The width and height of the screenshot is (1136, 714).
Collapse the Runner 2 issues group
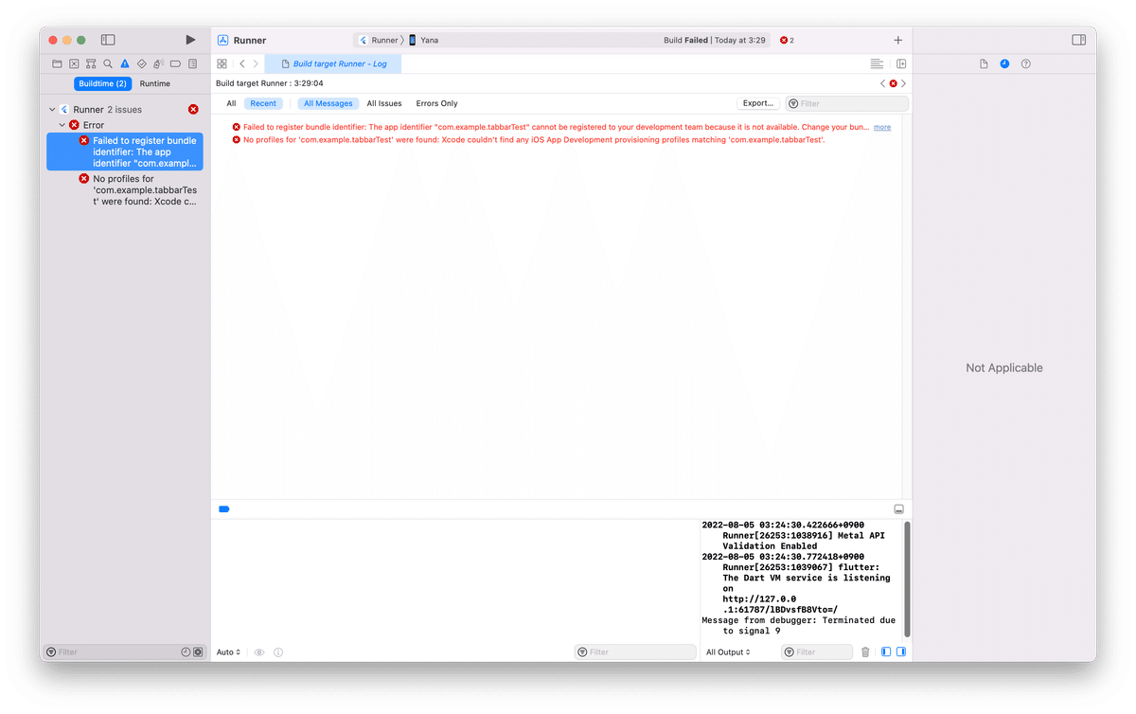[x=53, y=109]
